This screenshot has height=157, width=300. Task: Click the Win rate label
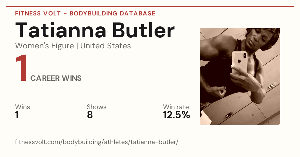(x=176, y=107)
